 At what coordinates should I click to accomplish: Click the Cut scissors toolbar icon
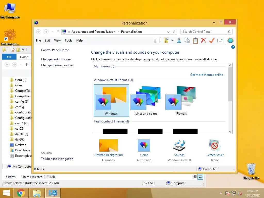179,40
